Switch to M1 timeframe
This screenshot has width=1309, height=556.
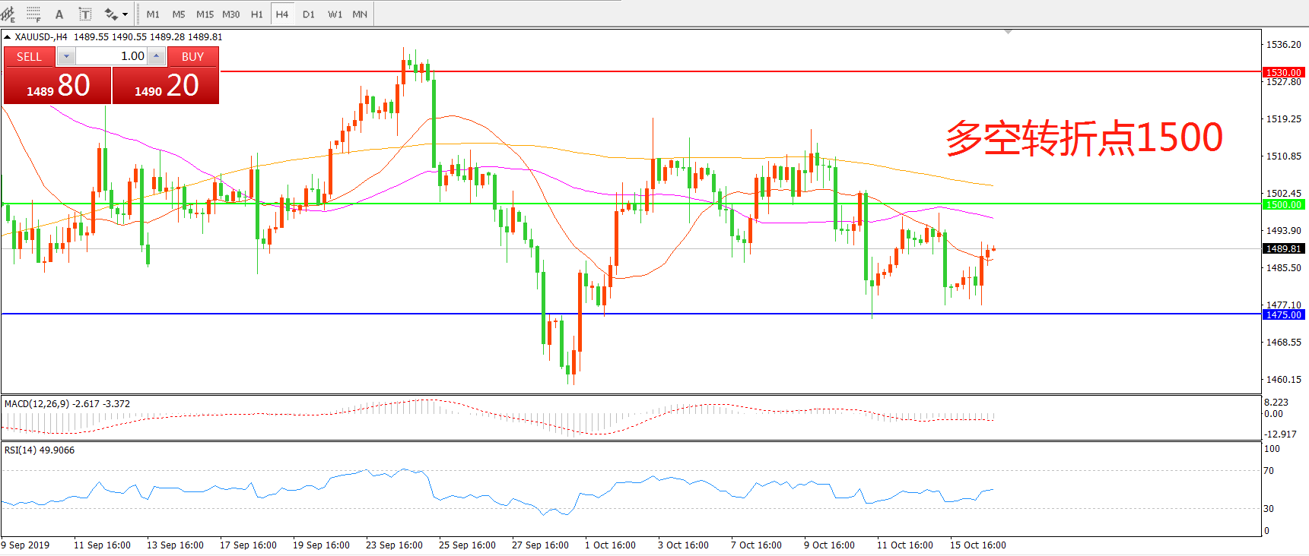153,14
